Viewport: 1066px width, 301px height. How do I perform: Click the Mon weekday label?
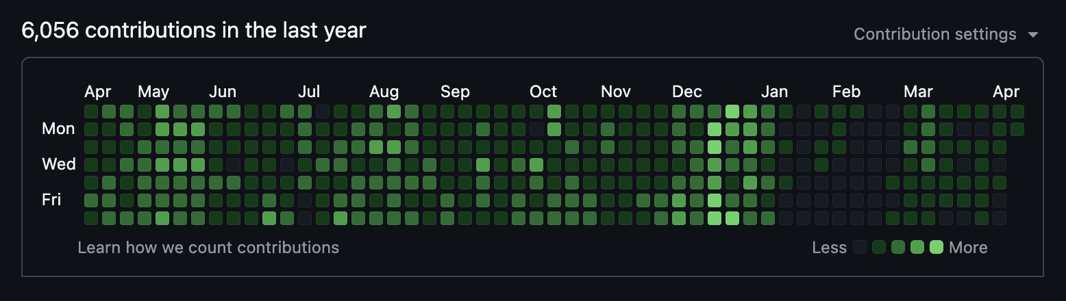[58, 129]
